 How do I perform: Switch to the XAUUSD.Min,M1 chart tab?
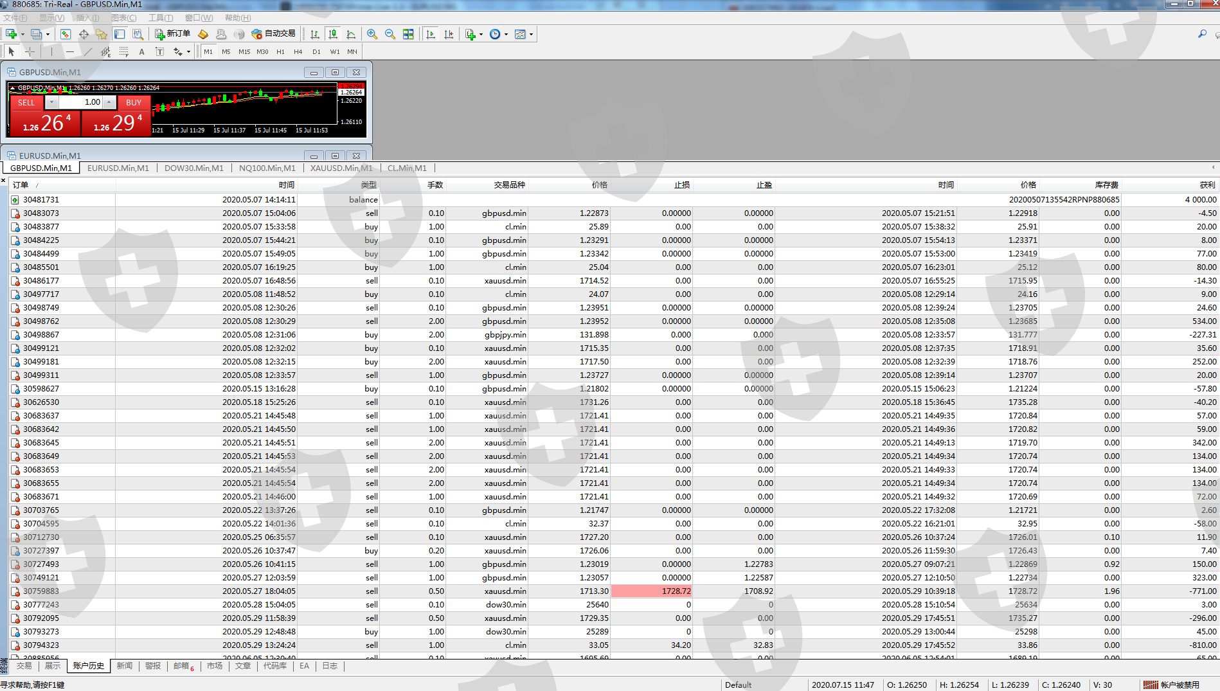coord(341,168)
